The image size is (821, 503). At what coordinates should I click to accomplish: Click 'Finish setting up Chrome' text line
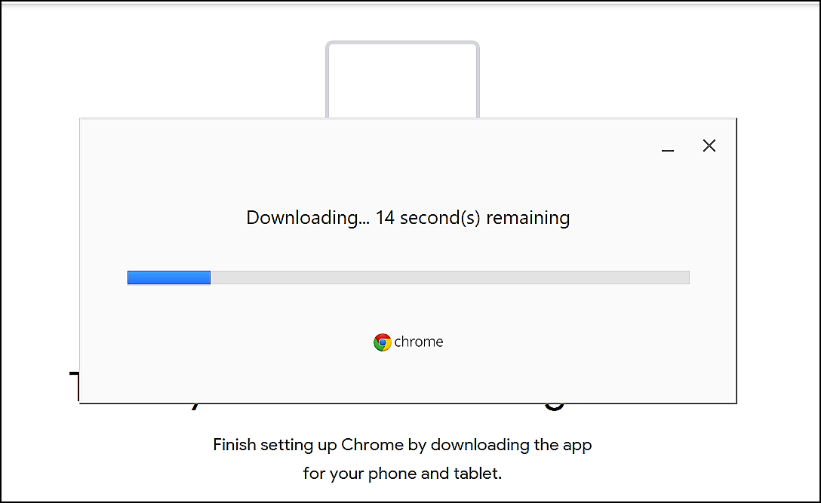pos(402,445)
